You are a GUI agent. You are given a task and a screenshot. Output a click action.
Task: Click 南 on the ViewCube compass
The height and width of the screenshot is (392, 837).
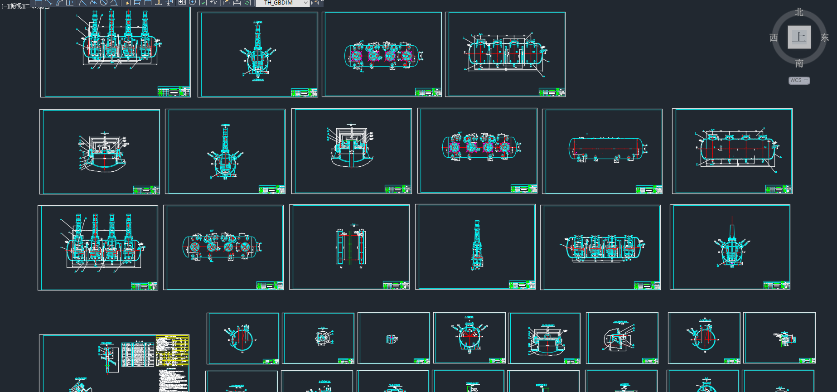pos(799,63)
